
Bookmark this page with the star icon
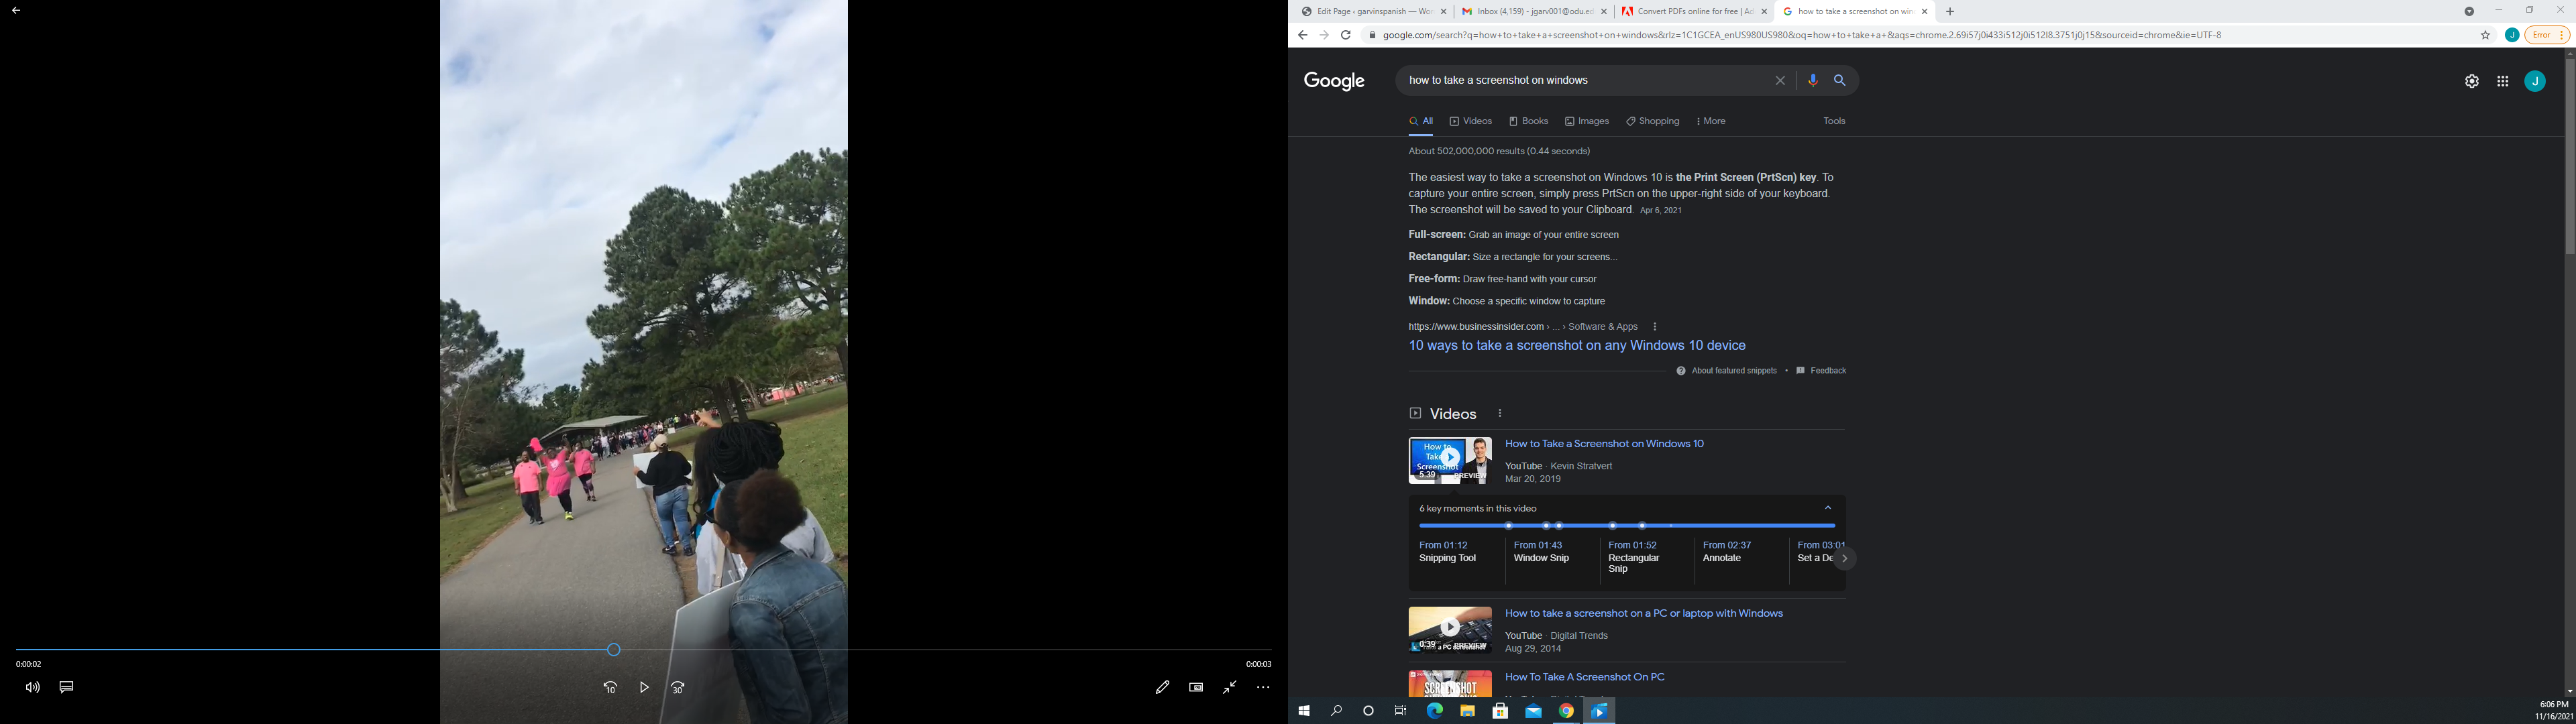pos(2485,35)
